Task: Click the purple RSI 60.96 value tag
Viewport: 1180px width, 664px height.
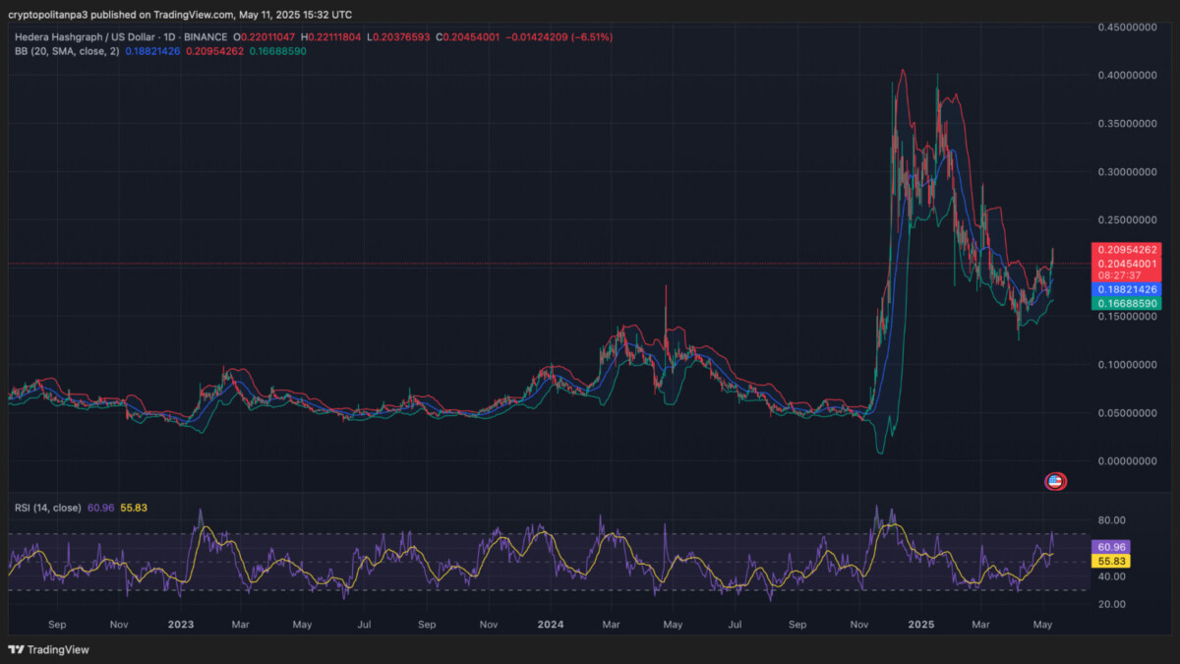Action: click(1112, 547)
